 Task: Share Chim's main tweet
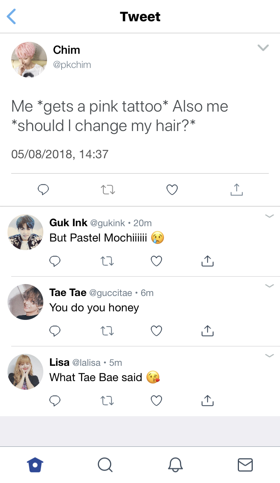coord(236,190)
